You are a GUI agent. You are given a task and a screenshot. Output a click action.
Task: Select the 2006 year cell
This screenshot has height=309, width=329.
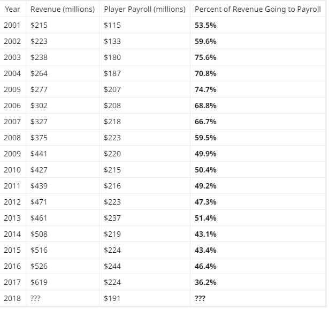[12, 105]
